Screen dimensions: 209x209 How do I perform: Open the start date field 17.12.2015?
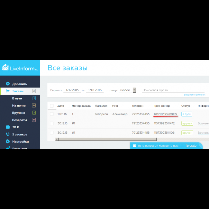point(72,90)
